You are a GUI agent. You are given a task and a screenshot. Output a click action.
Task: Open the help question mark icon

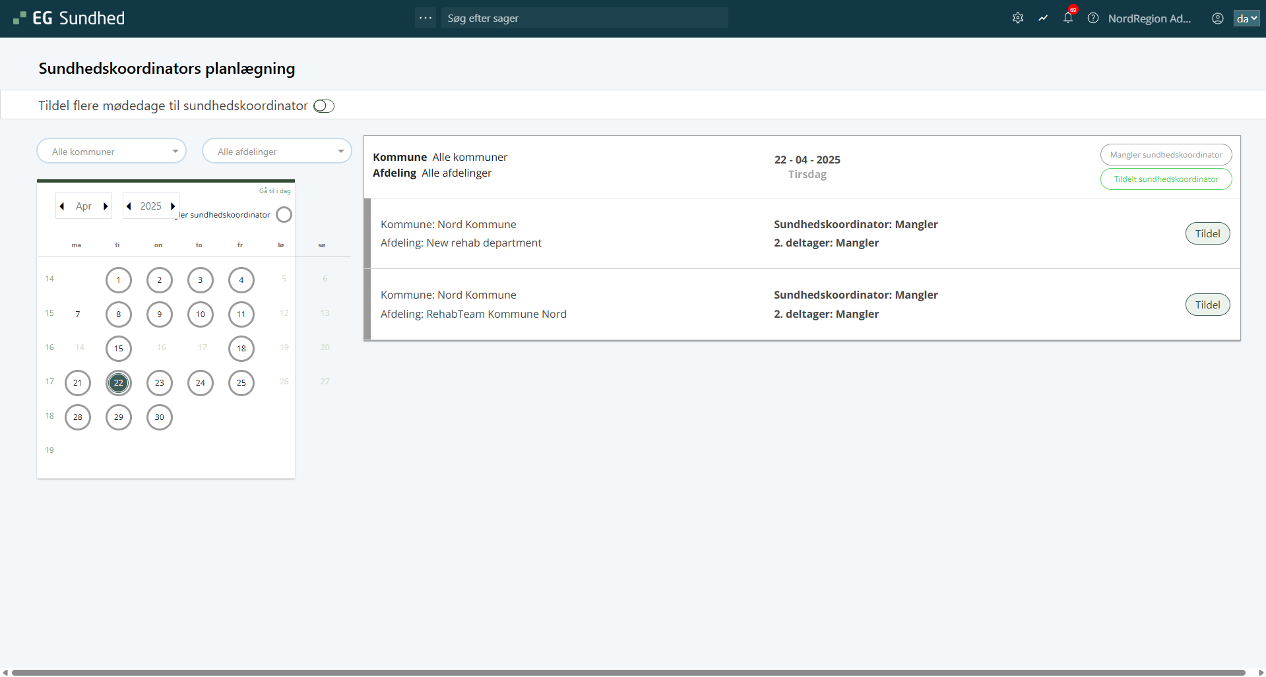(x=1093, y=18)
